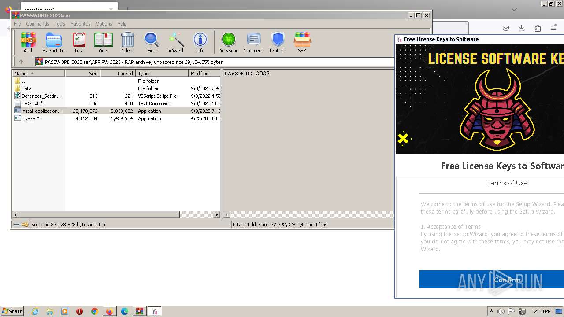
Task: Click the Add toolbar icon in WinRAR
Action: coord(28,43)
